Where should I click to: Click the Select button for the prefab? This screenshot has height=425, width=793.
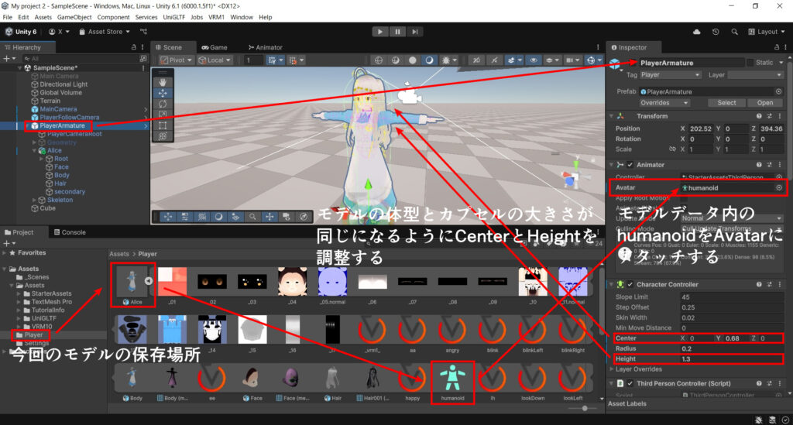pos(726,102)
